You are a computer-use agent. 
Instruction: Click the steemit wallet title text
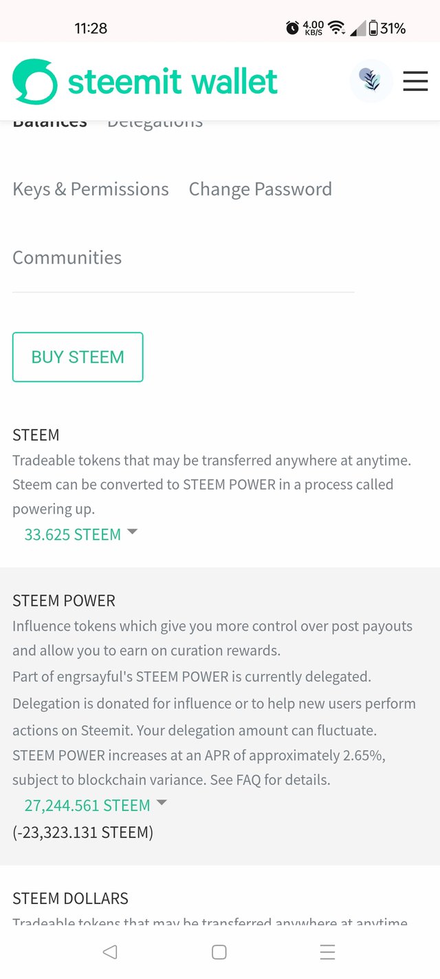click(x=173, y=82)
